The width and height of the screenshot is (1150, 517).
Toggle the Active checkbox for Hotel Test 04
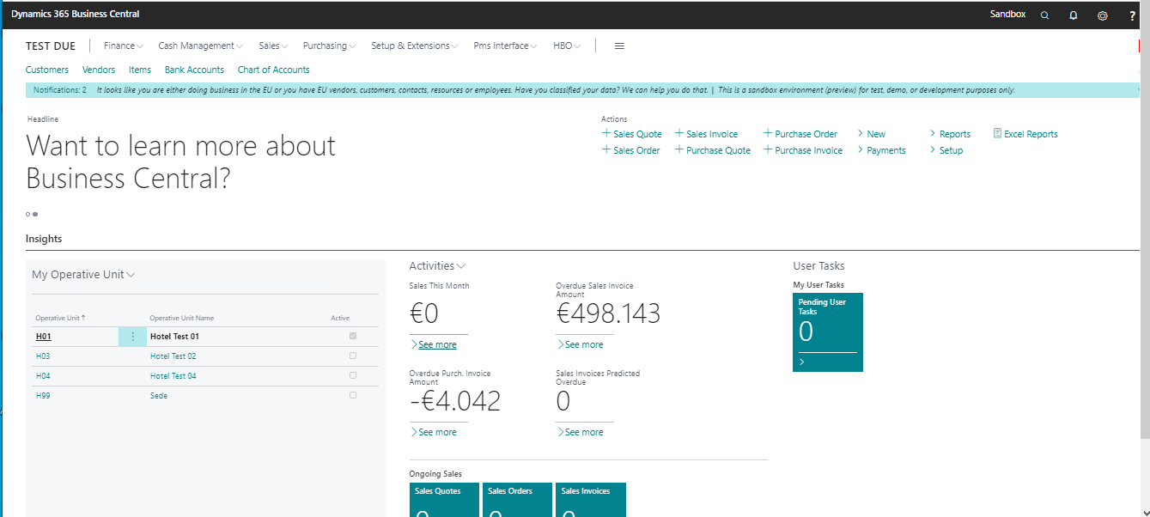click(x=353, y=375)
